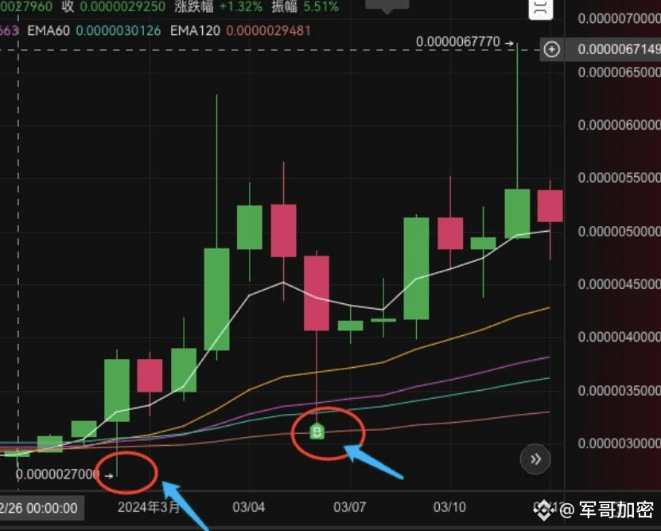Click the green B buy marker
The height and width of the screenshot is (531, 661).
317,431
